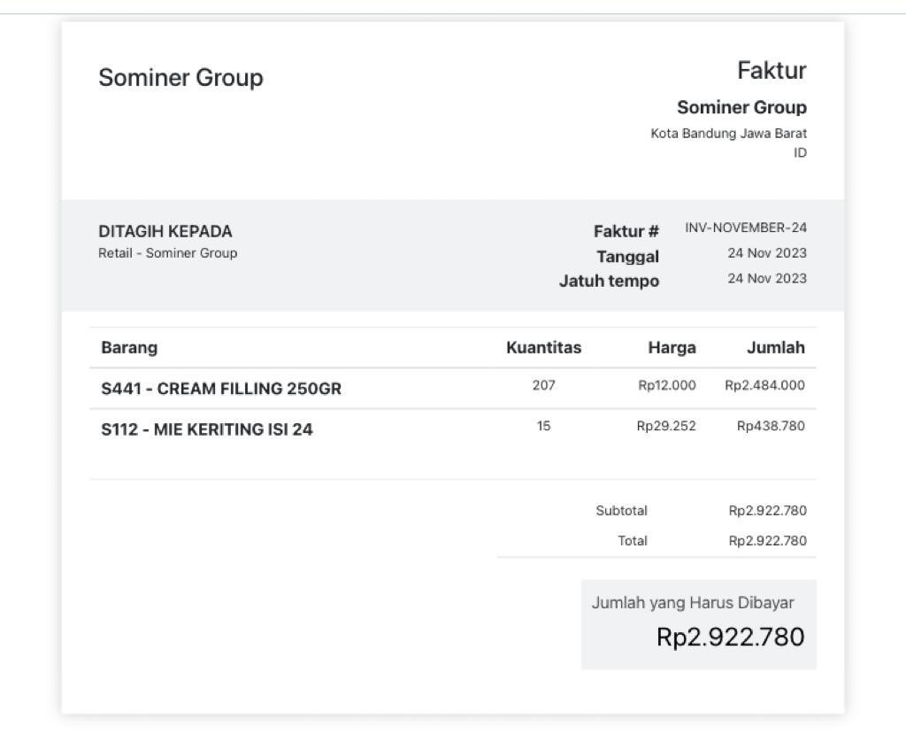
Task: Click the Sominer Group company logo text
Action: pos(180,78)
